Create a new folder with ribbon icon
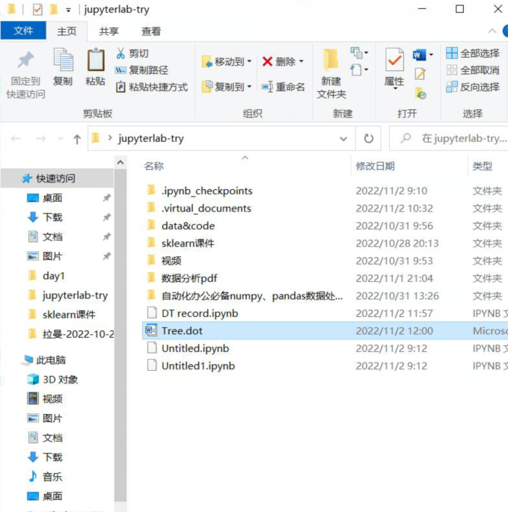The height and width of the screenshot is (512, 508). point(331,61)
